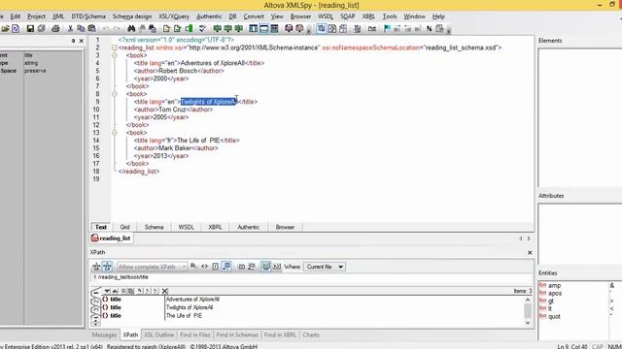
Task: Open the XSL Outline output tab
Action: 158,335
